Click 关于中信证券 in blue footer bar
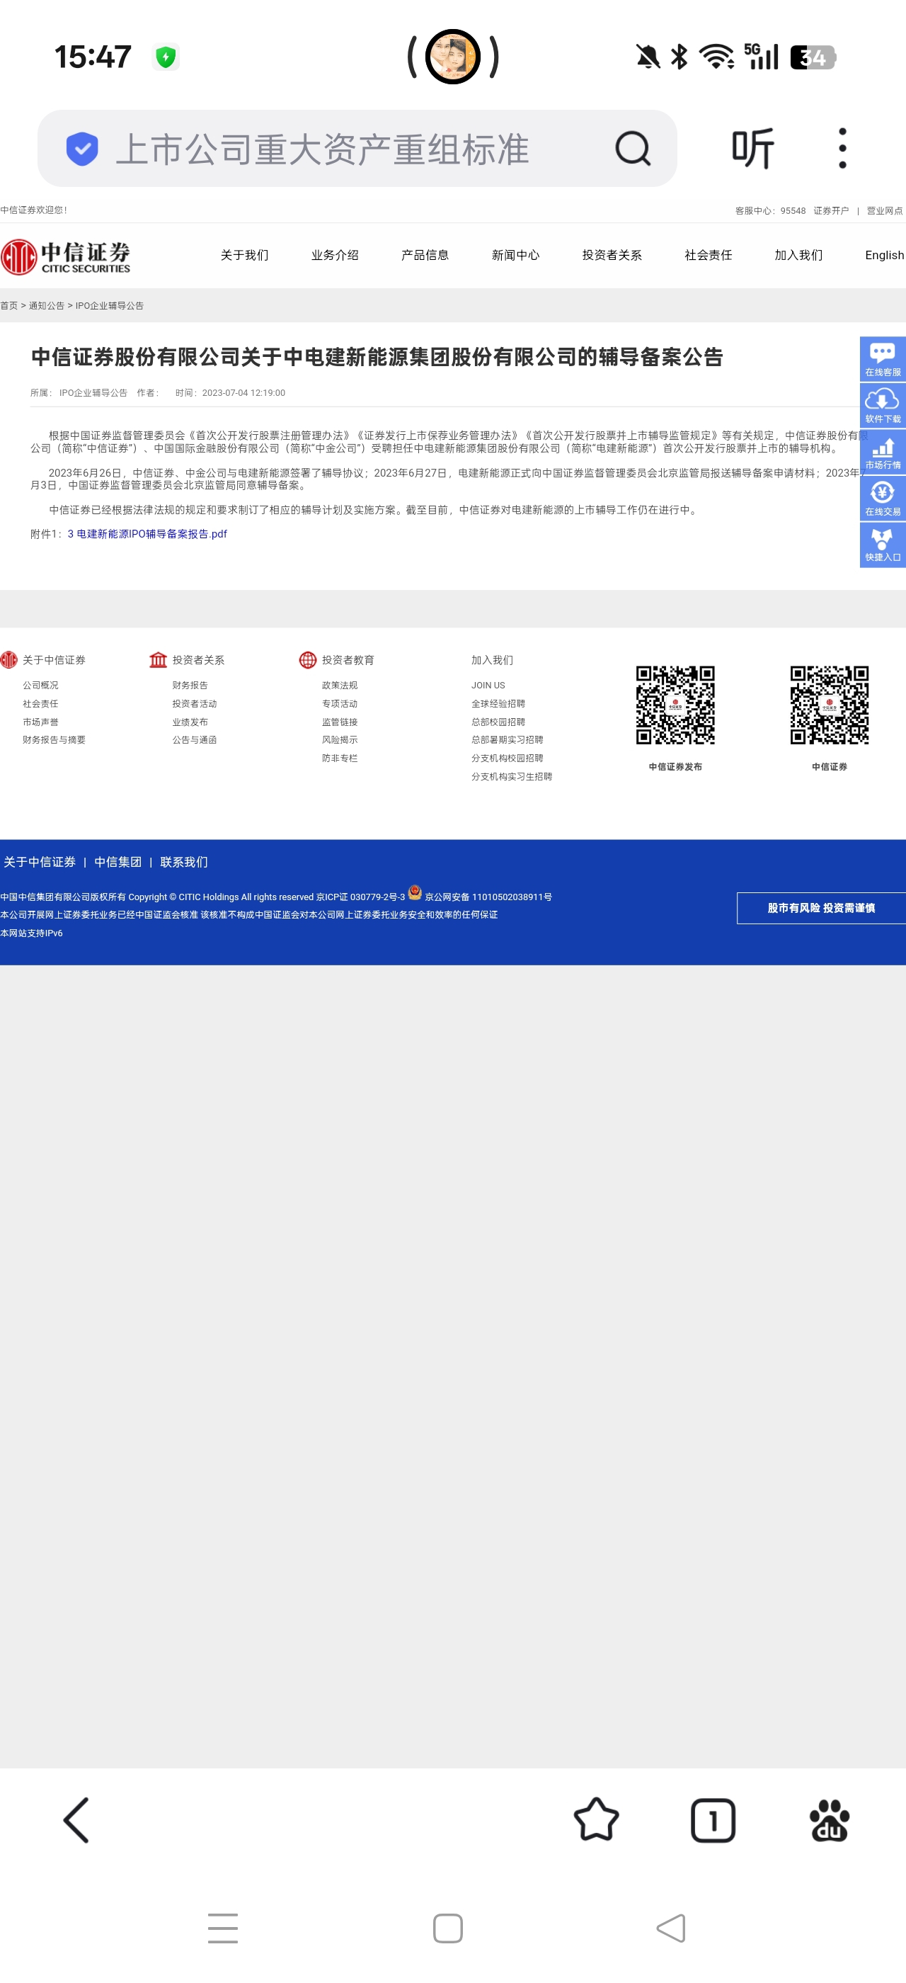The image size is (906, 1983). tap(39, 862)
